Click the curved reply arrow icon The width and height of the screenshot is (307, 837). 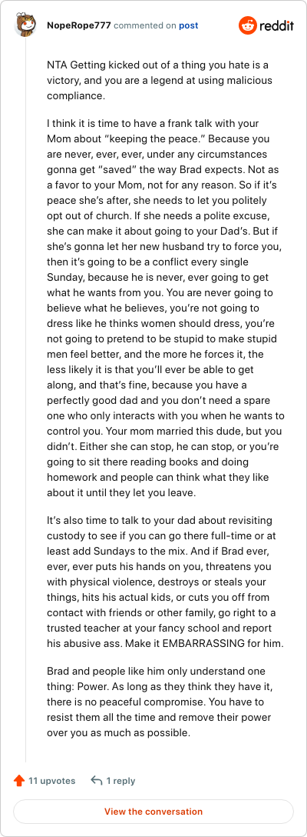(x=97, y=781)
